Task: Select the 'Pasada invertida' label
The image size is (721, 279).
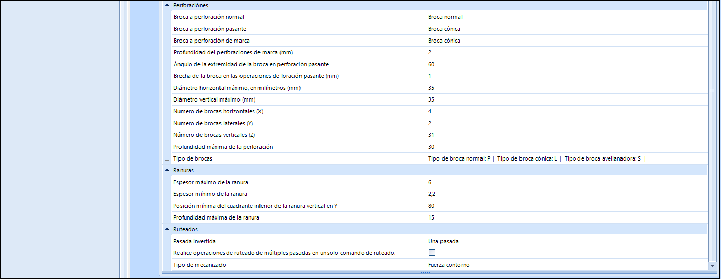Action: (x=195, y=241)
